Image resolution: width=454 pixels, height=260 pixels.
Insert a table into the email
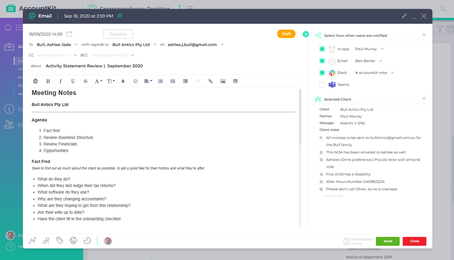point(235,81)
